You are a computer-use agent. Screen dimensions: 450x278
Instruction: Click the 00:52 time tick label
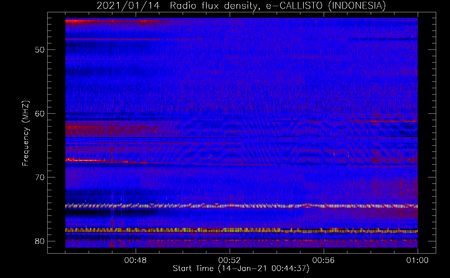[229, 260]
